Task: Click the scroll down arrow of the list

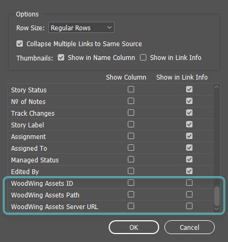Action: pyautogui.click(x=217, y=209)
